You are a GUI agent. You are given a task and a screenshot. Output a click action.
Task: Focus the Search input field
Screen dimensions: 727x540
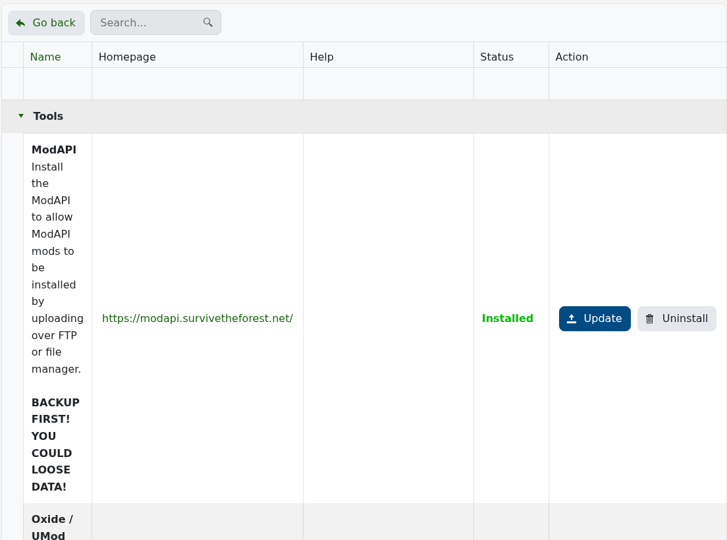coord(156,22)
